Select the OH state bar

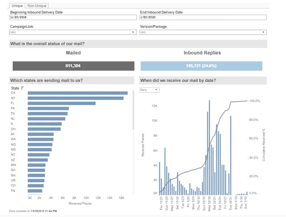(44, 129)
